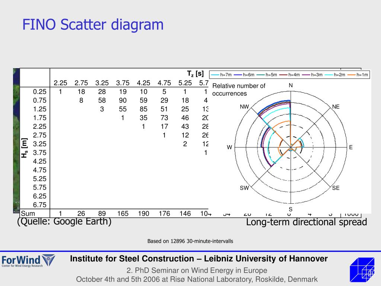Click the 'Based on 12896 30-minute-intervalls' note
The height and width of the screenshot is (286, 381).
click(x=190, y=241)
